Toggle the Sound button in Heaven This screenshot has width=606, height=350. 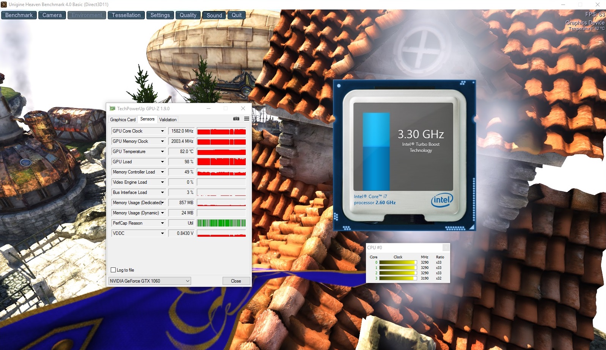[214, 15]
